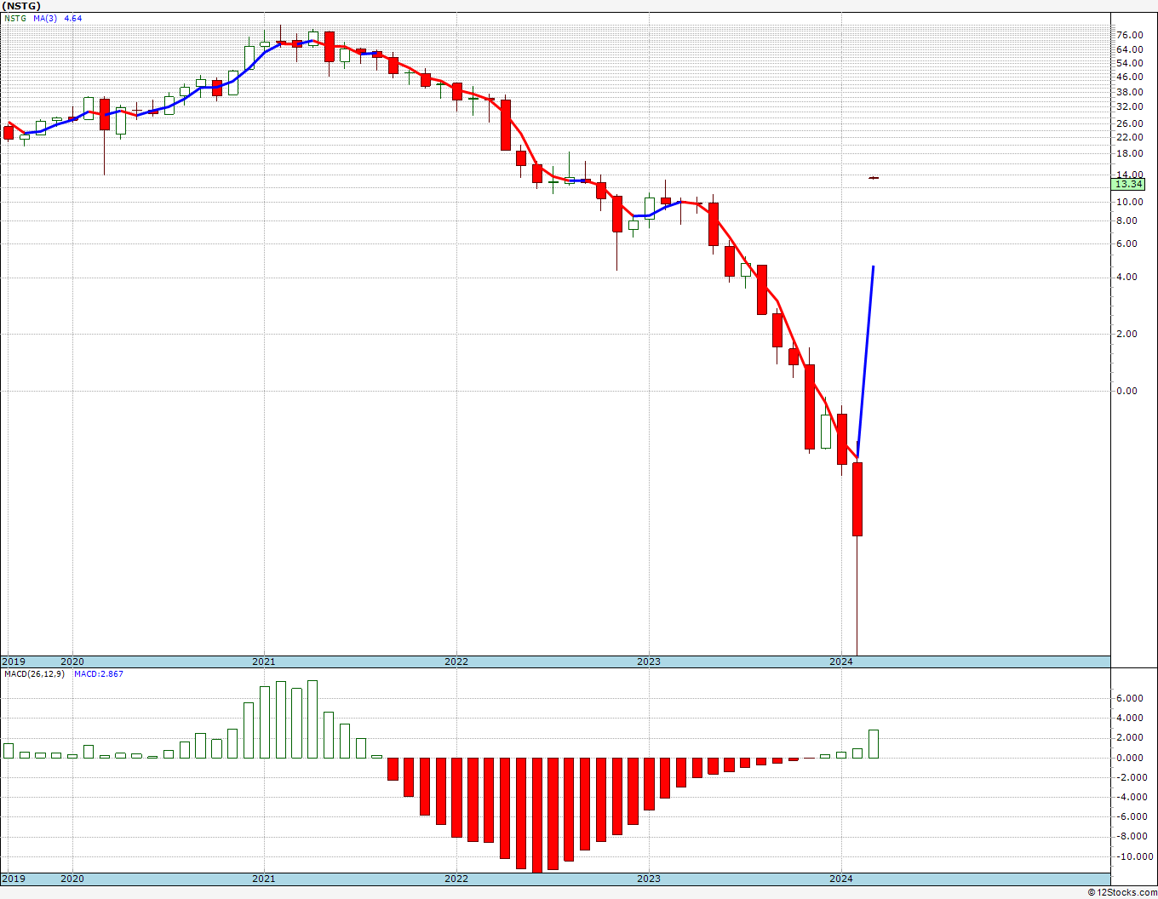Click 2019 on the price chart time axis
Viewport: 1158px width, 899px height.
coord(13,661)
